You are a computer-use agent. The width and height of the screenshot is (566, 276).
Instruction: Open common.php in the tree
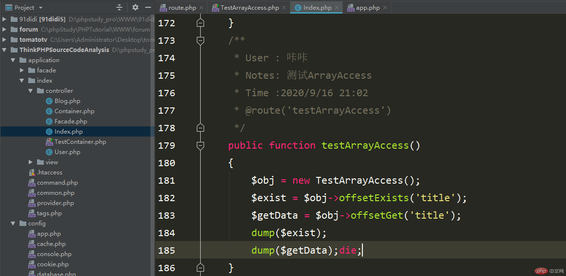56,193
